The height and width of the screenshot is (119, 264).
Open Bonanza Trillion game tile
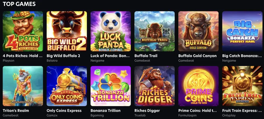pos(111,86)
